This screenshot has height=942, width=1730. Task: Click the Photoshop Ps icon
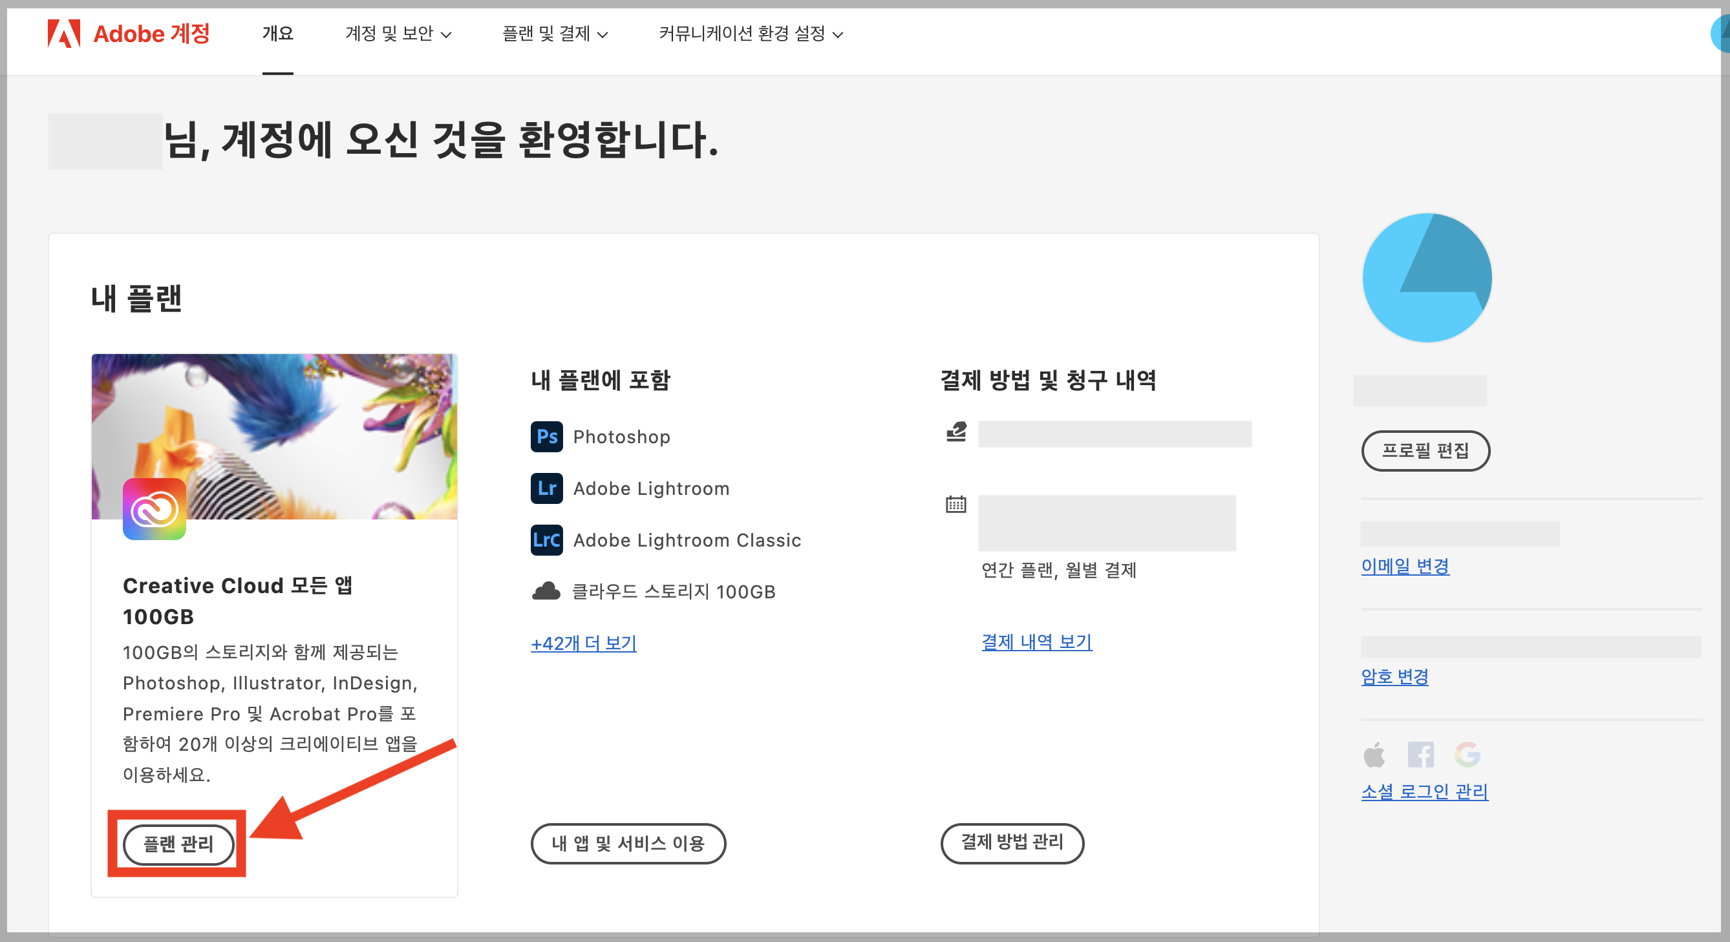tap(546, 437)
